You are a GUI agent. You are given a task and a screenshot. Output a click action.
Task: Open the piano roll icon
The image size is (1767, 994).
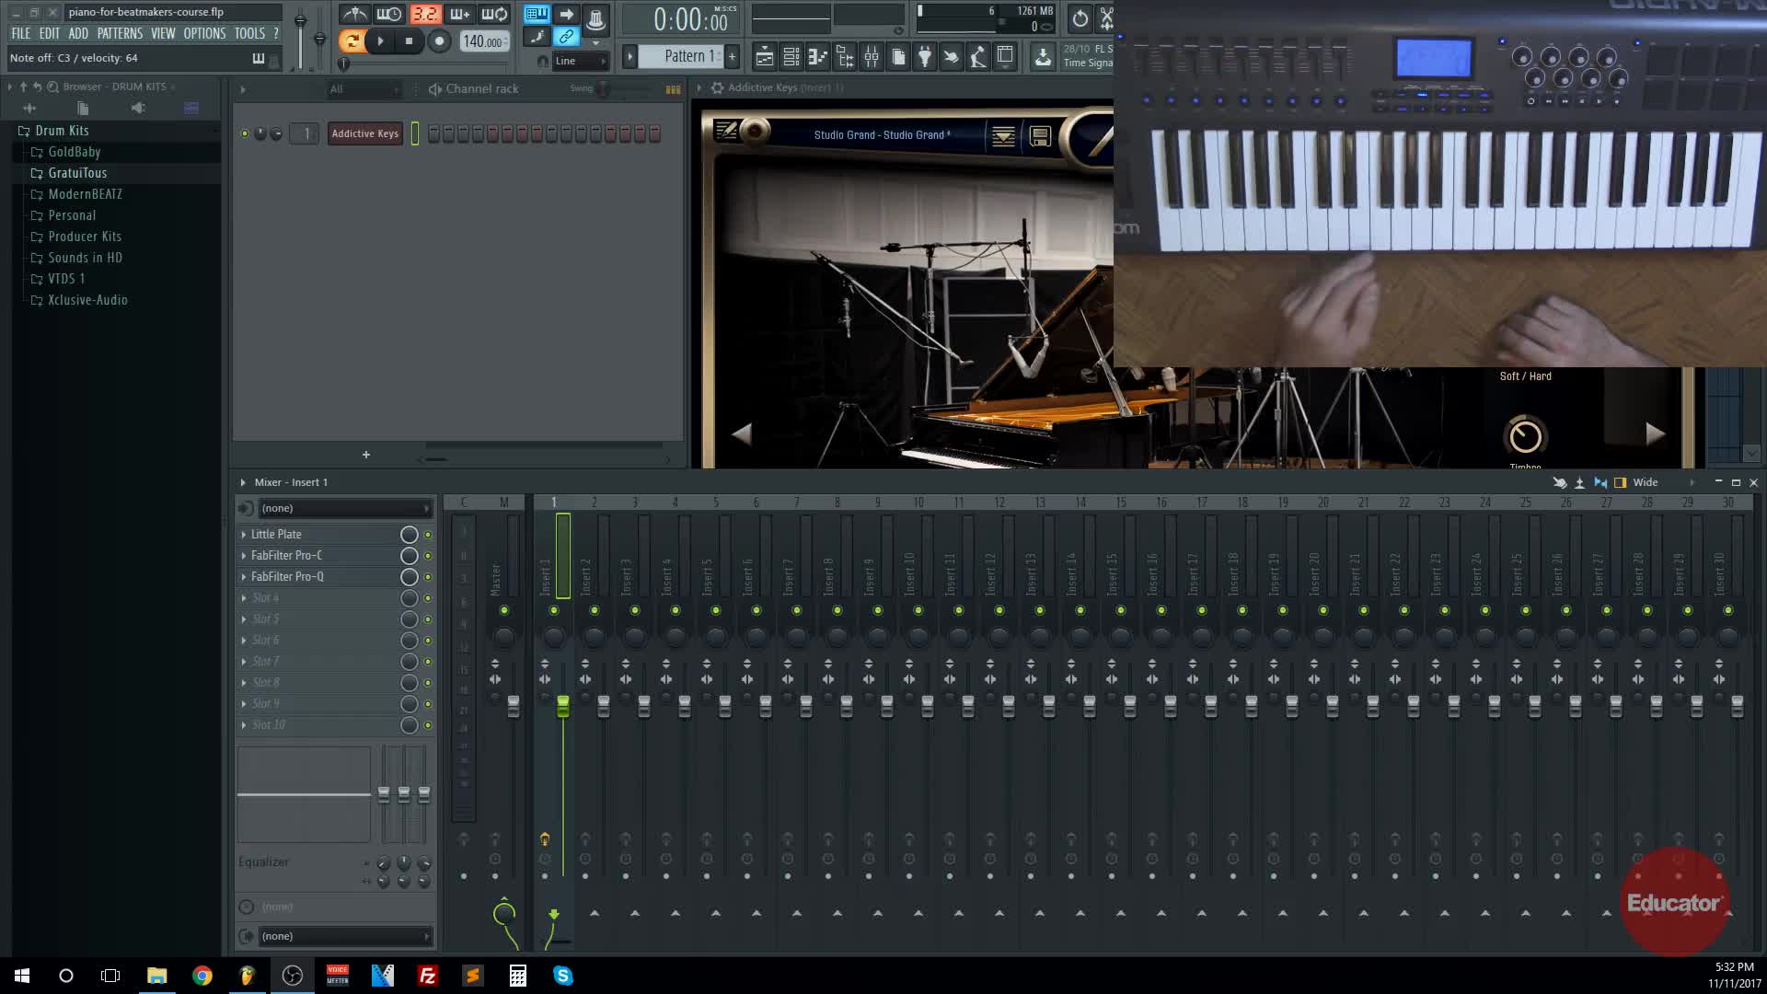coord(818,57)
